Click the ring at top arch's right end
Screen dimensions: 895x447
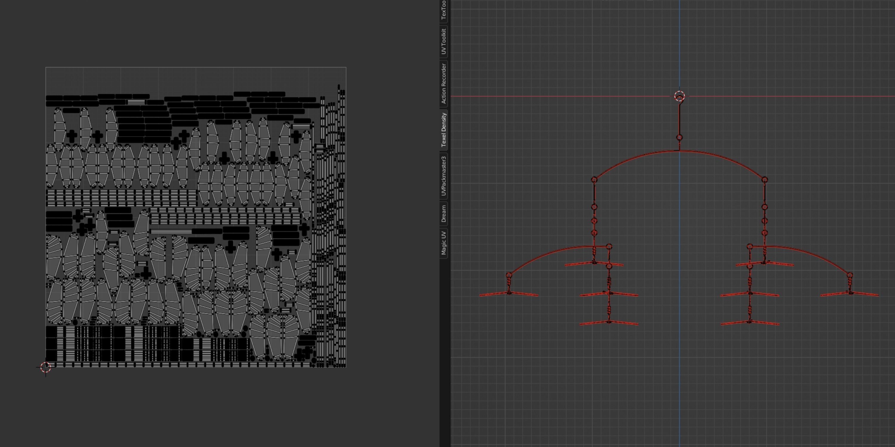(765, 180)
